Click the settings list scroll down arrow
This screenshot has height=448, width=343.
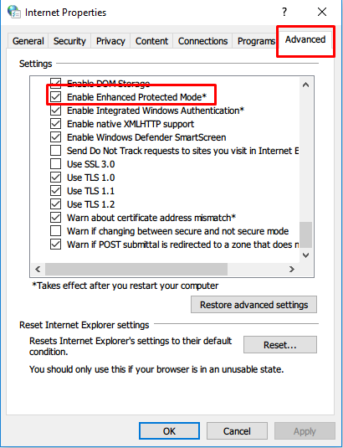[x=305, y=255]
